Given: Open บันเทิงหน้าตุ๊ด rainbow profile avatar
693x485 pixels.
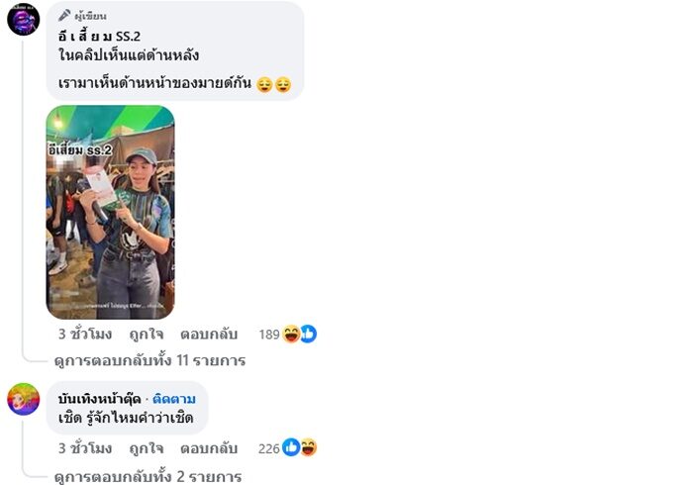Looking at the screenshot, I should [x=24, y=399].
